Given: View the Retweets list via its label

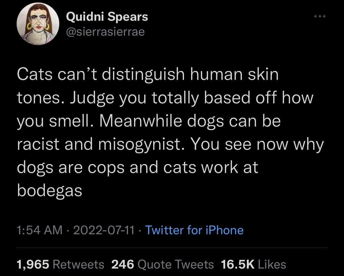Looking at the screenshot, I should tap(78, 264).
